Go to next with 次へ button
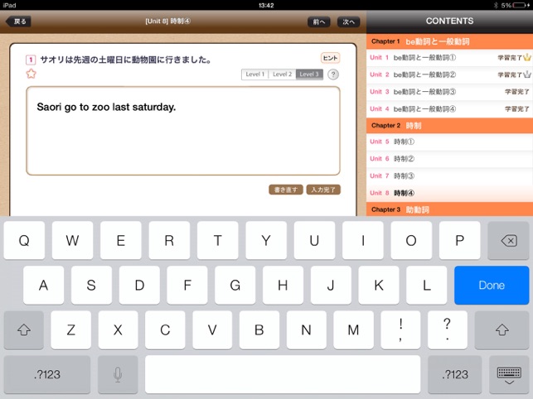The image size is (533, 399). (348, 22)
